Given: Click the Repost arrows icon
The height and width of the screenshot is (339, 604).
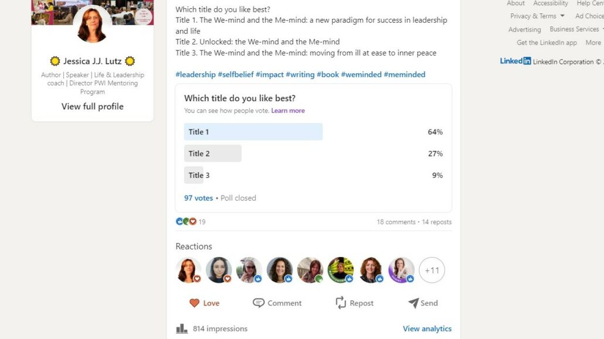Looking at the screenshot, I should [x=341, y=303].
